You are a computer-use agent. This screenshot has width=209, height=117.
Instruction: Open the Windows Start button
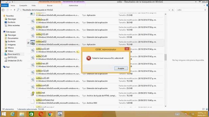[4, 114]
